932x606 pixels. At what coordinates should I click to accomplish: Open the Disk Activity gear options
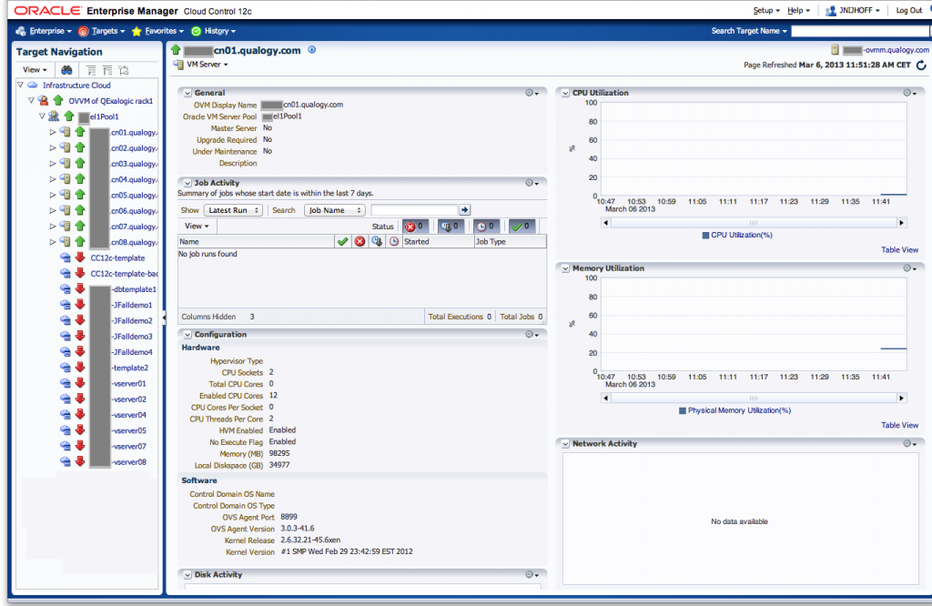click(532, 574)
